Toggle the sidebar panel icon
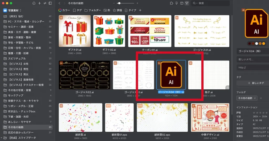Image resolution: width=269 pixels, height=141 pixels. [x=50, y=3]
